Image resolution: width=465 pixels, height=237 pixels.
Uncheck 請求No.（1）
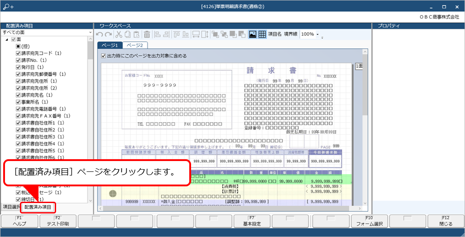[18, 60]
